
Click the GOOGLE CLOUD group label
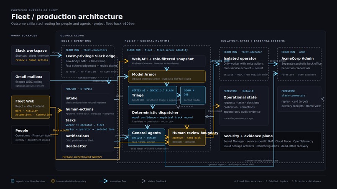[x=72, y=35]
